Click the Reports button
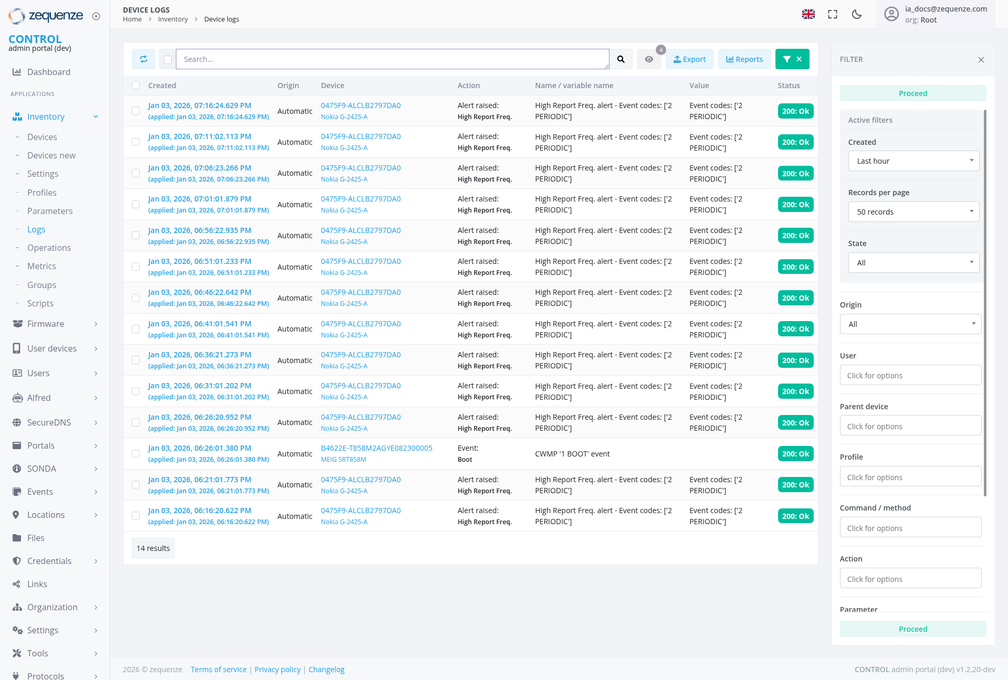Screen dimensions: 1008x680 744,59
